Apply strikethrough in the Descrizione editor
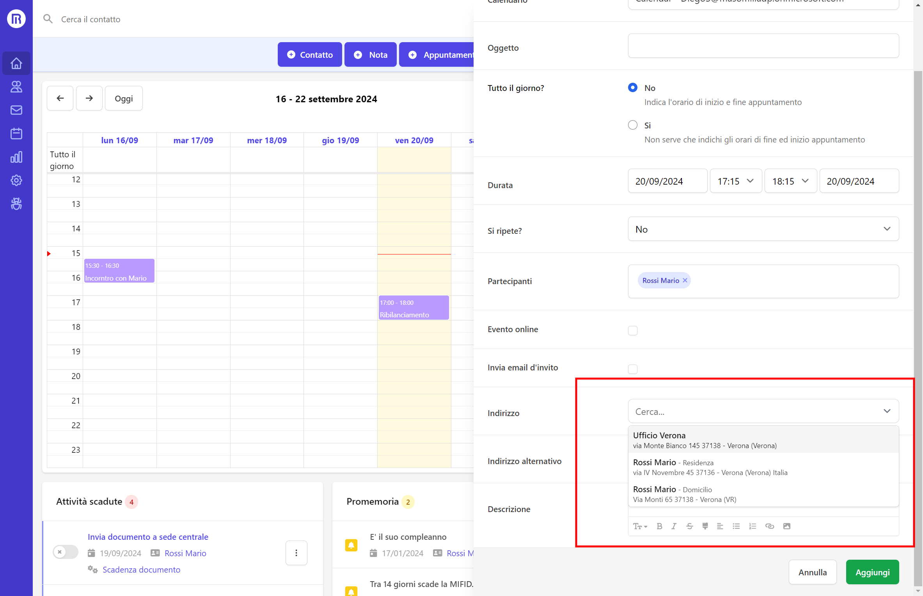The width and height of the screenshot is (923, 596). 689,526
